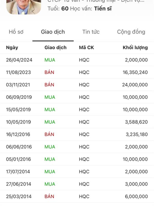Select the 11/08/2023 BÁN transaction row
Viewport: 154px width, 206px height.
77,72
